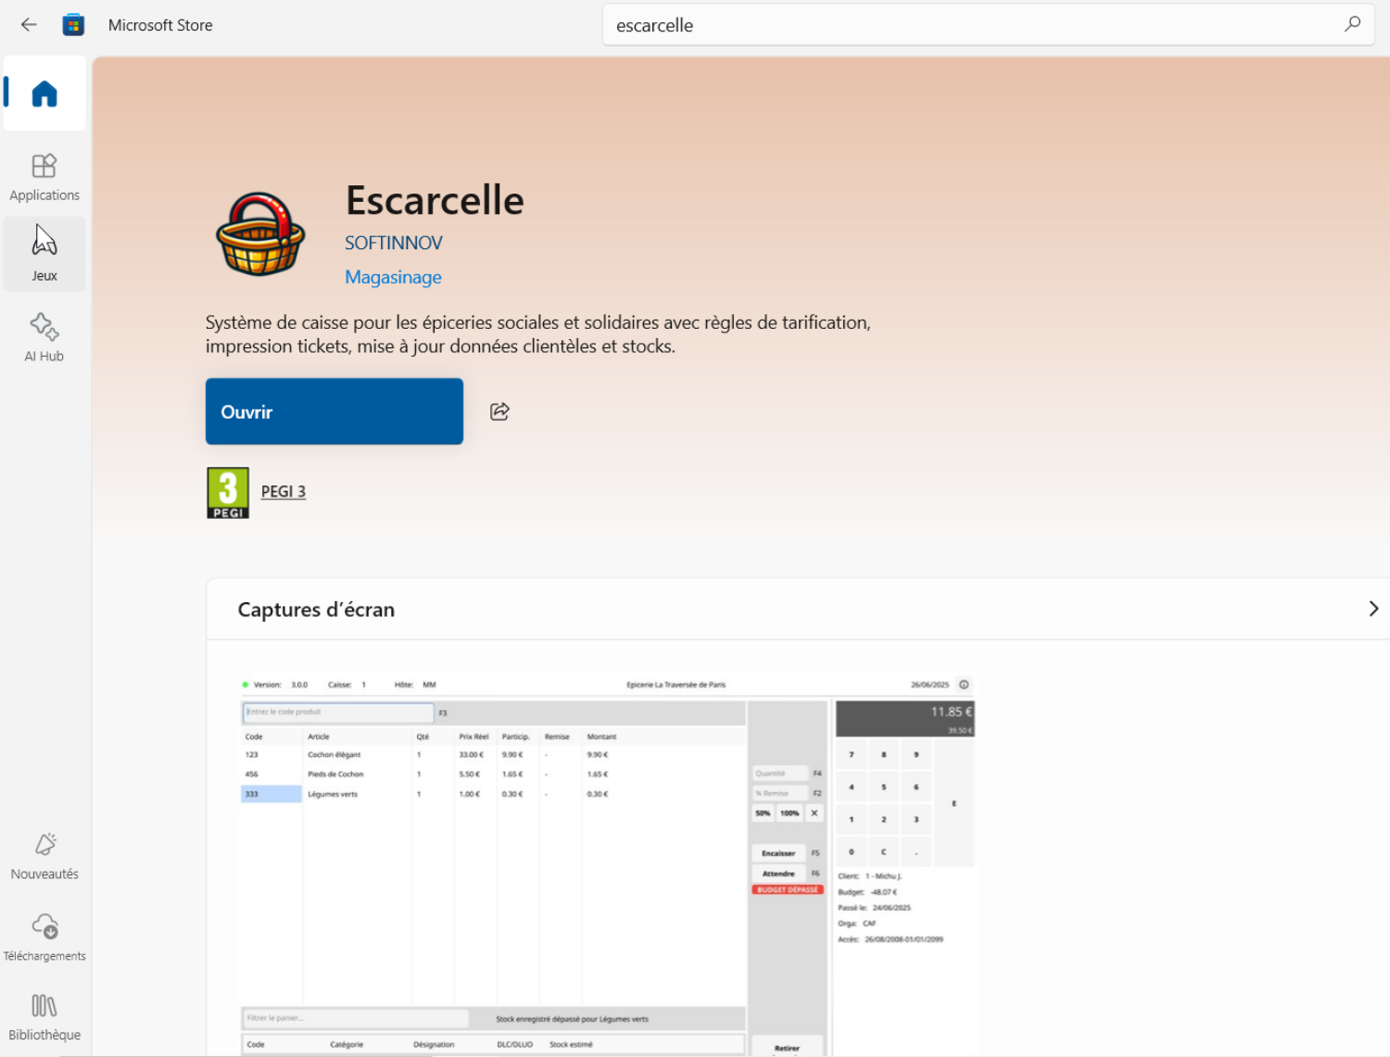The image size is (1390, 1057).
Task: Click the app description text
Action: (x=538, y=334)
